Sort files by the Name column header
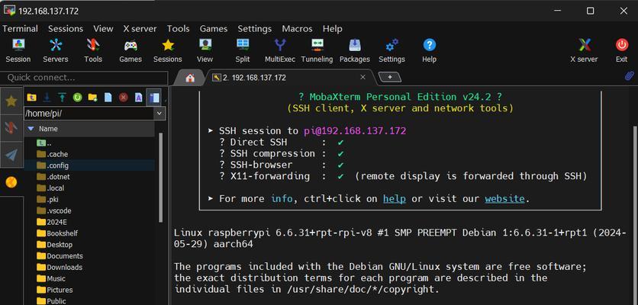The width and height of the screenshot is (638, 305). point(89,129)
